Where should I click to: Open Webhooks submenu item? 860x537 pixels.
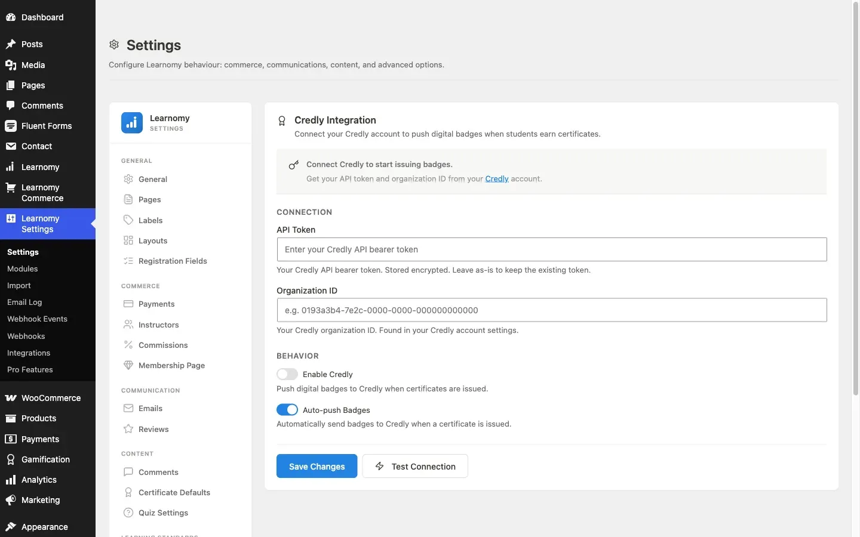(26, 337)
